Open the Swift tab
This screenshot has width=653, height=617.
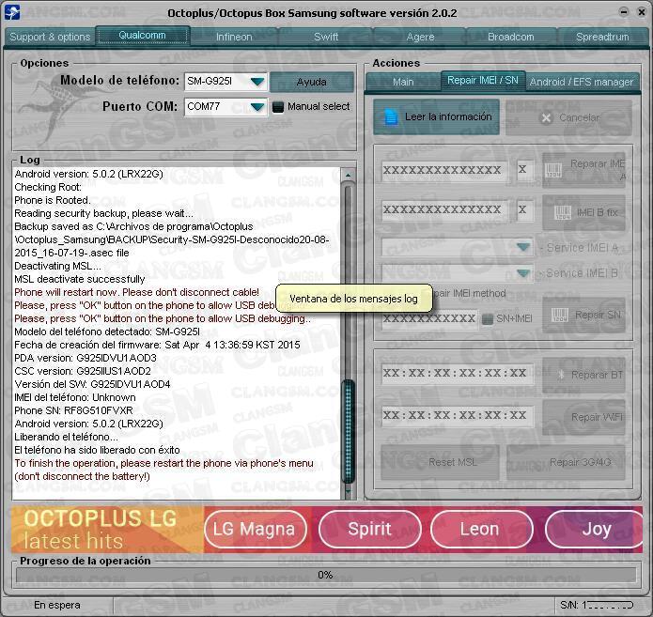tap(326, 37)
